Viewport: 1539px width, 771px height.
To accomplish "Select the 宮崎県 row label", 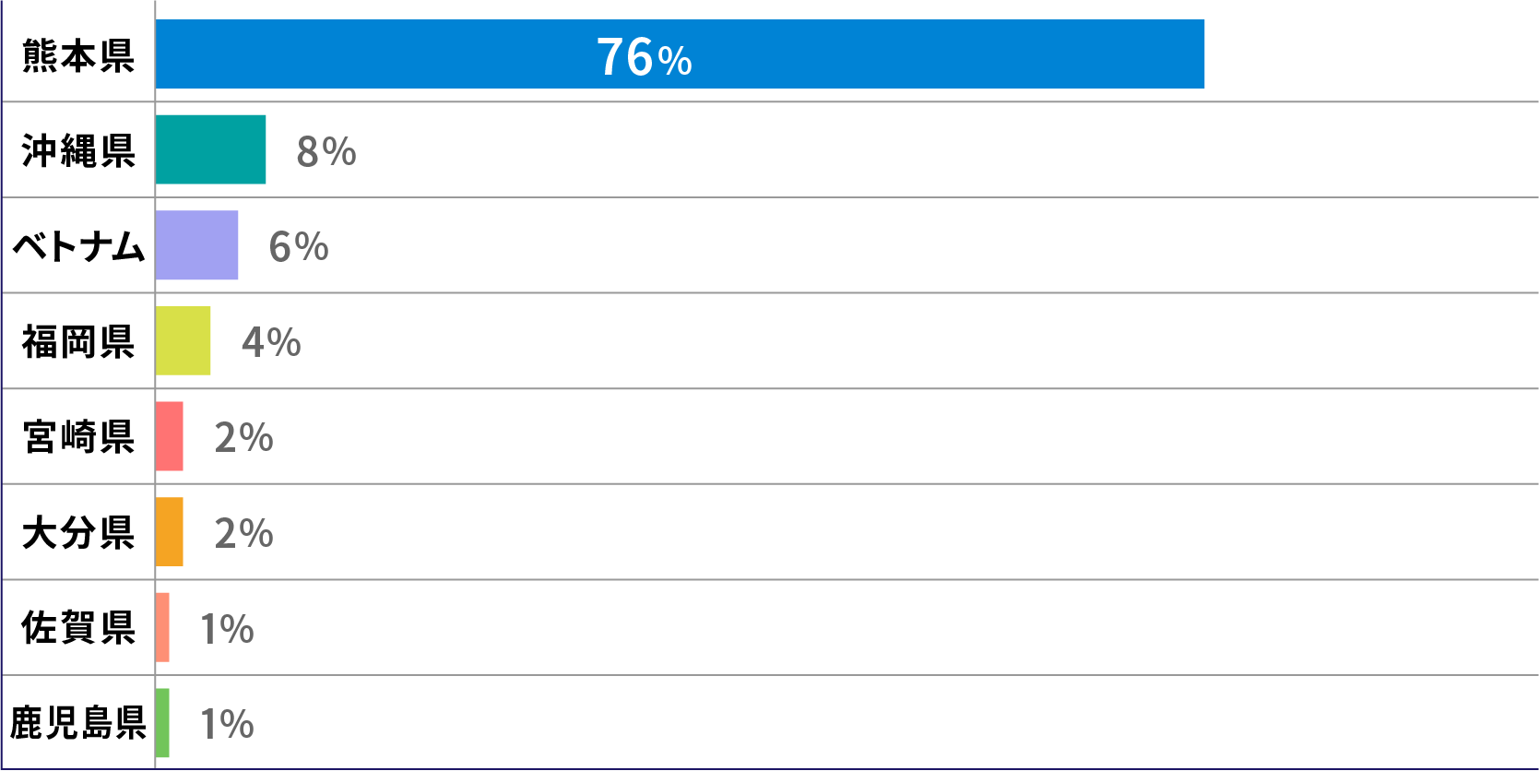I will (78, 437).
